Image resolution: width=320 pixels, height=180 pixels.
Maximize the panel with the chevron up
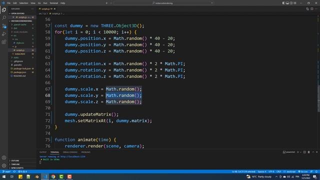coord(313,152)
